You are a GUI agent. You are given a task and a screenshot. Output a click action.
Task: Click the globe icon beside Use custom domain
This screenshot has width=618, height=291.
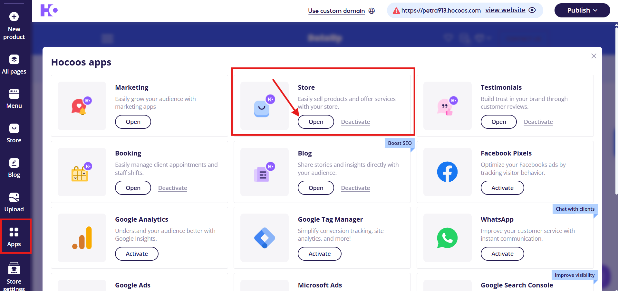[372, 11]
